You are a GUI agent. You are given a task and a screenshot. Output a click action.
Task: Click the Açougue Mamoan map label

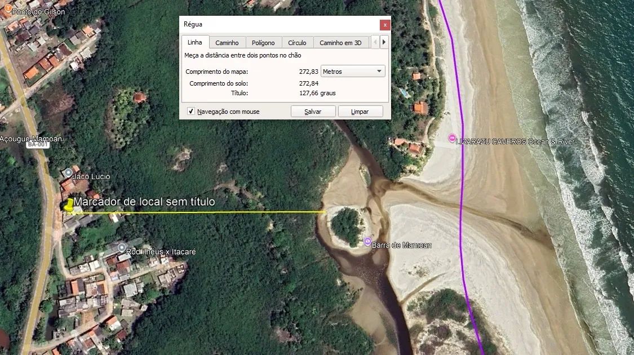pos(31,139)
